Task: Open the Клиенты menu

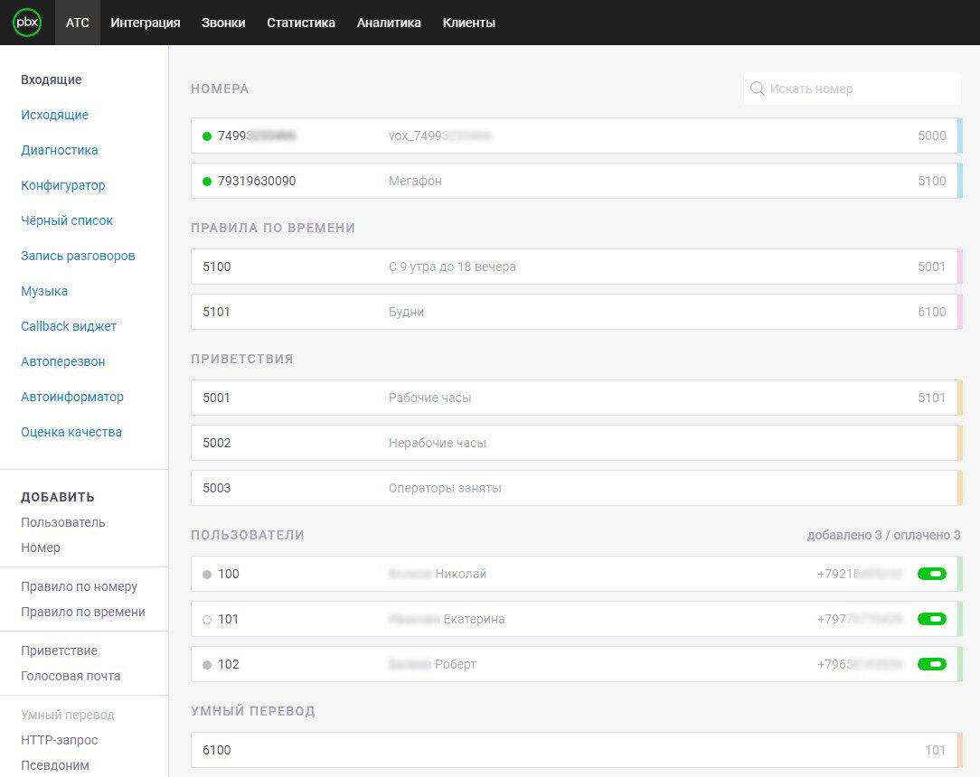Action: [468, 23]
